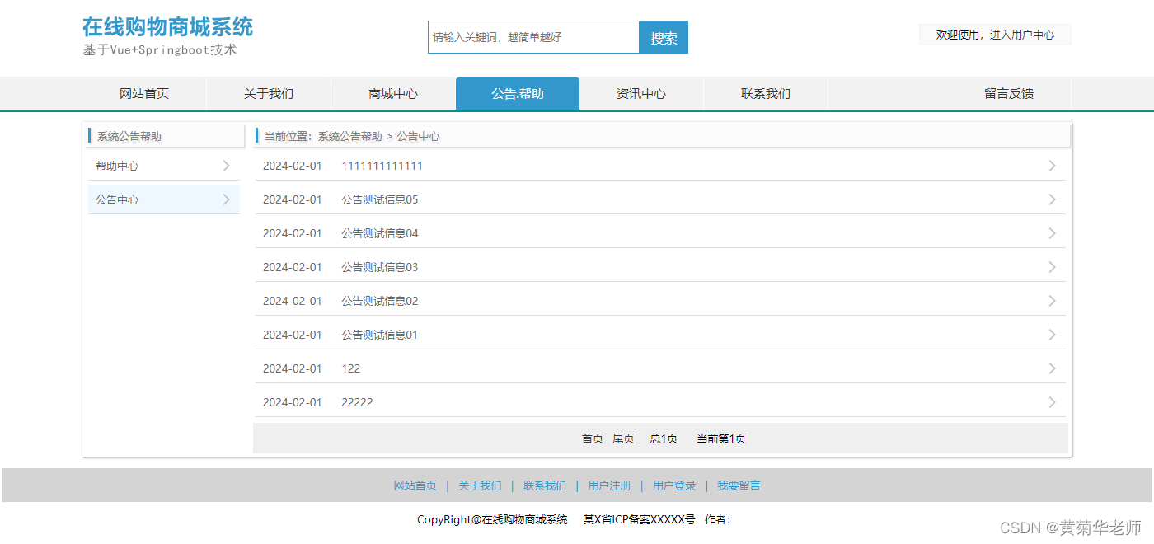Open announcement 公告测试信息05
This screenshot has height=544, width=1154.
(380, 199)
